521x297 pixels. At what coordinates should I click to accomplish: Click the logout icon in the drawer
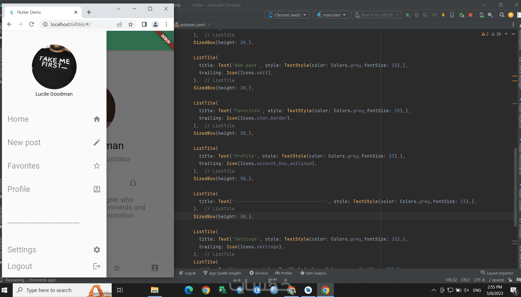click(97, 266)
